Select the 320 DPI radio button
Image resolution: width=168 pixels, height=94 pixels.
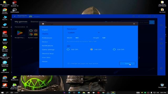[x=114, y=49]
